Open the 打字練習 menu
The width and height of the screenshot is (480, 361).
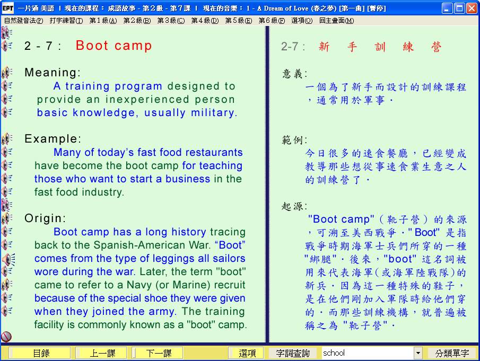[66, 21]
